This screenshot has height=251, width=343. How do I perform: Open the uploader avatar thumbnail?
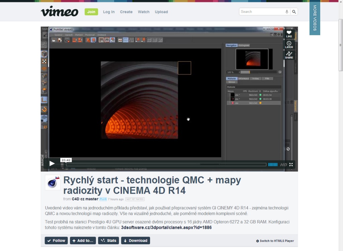click(x=53, y=183)
